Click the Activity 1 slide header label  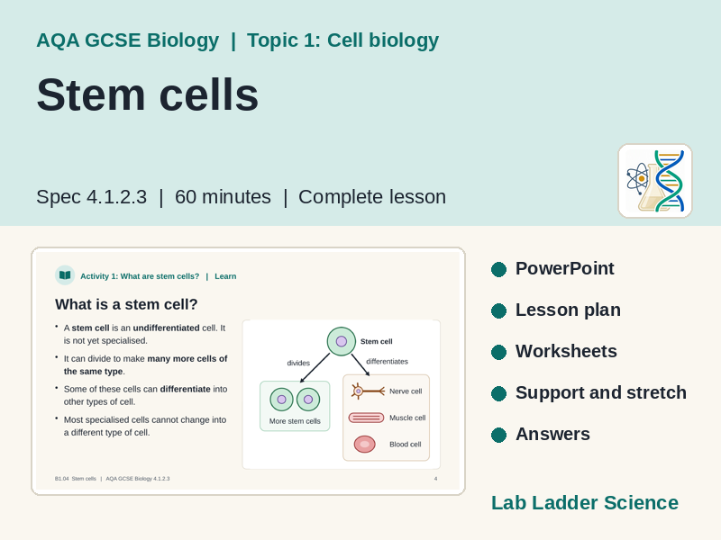140,276
